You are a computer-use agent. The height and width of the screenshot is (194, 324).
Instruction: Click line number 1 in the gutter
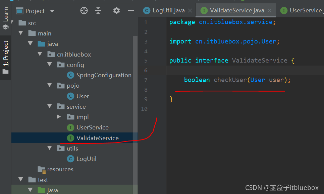click(146, 22)
